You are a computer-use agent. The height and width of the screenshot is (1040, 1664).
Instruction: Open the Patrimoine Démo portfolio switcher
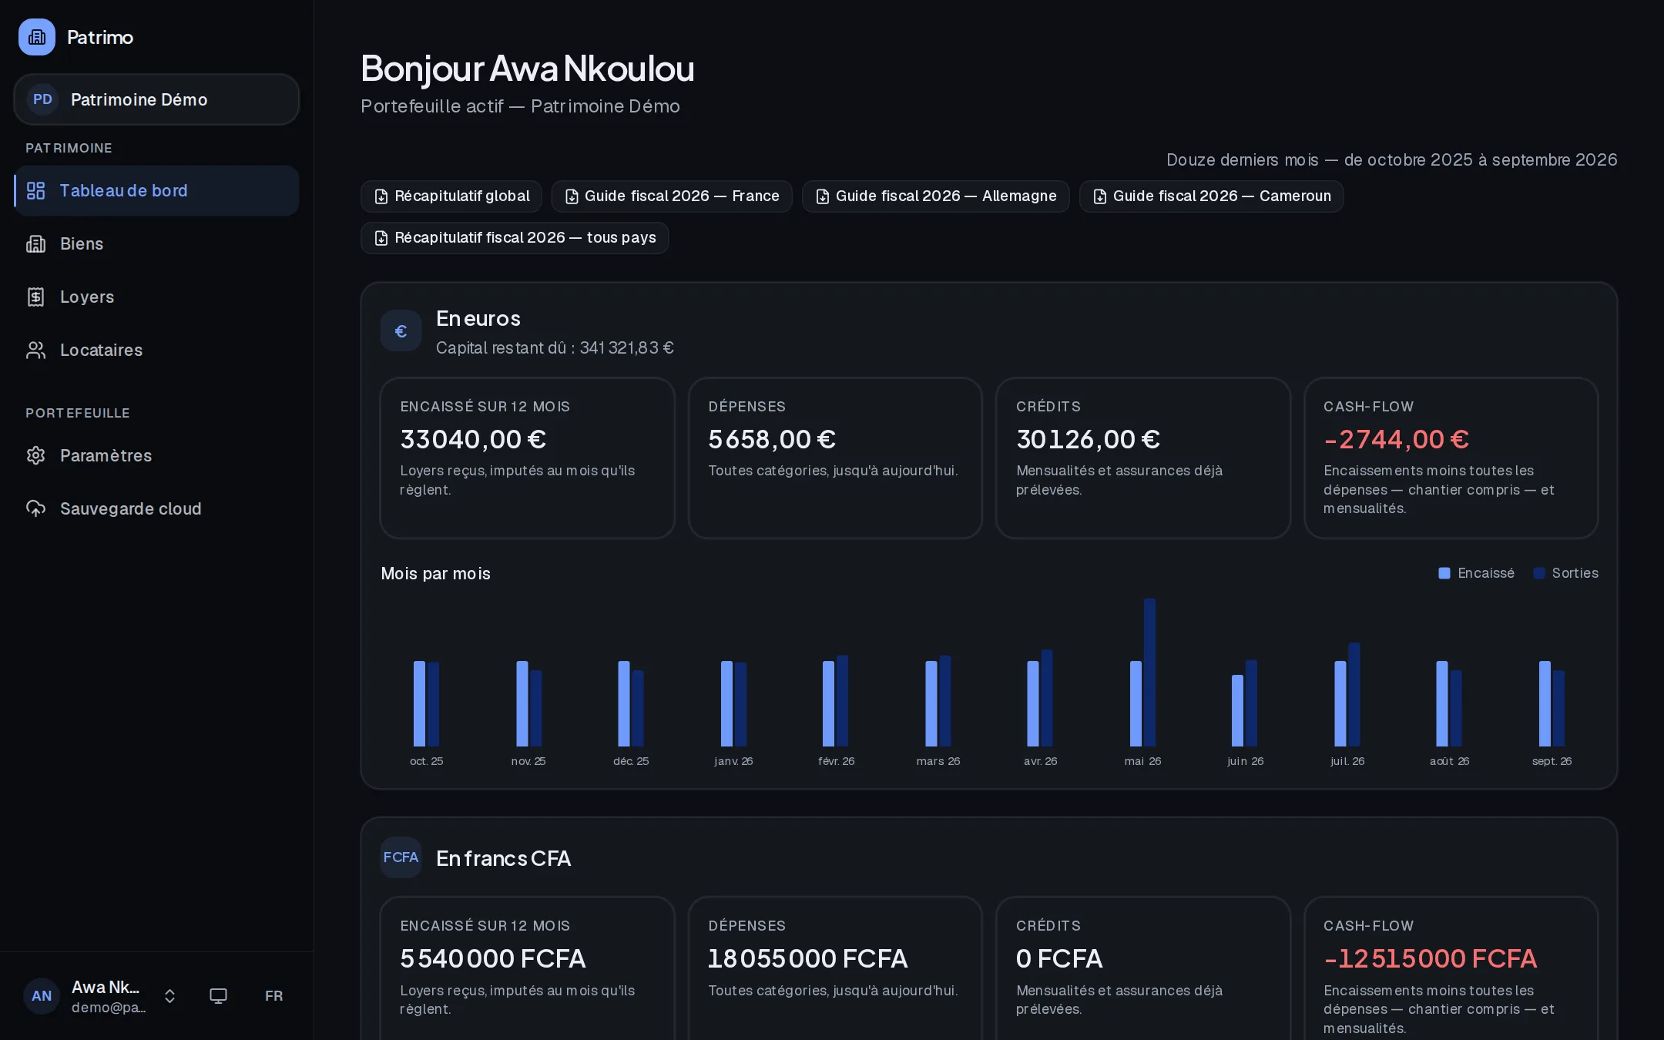click(x=156, y=99)
